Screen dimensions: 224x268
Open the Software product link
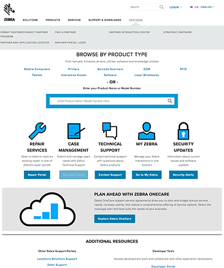[x=110, y=75]
